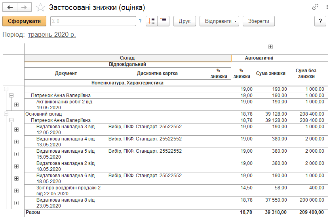Go forward with the right arrow button
The image size is (329, 217).
click(24, 7)
